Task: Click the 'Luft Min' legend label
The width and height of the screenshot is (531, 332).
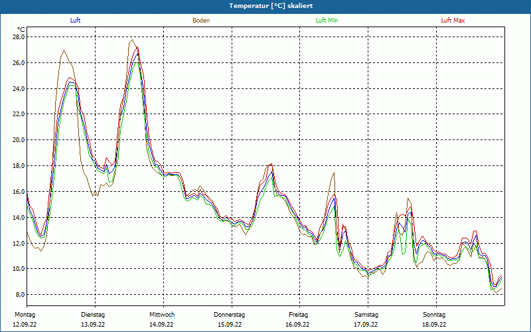Action: (x=327, y=21)
